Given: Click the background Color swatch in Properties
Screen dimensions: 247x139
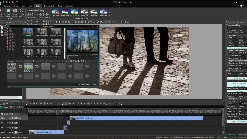Looking at the screenshot, I should (240, 104).
